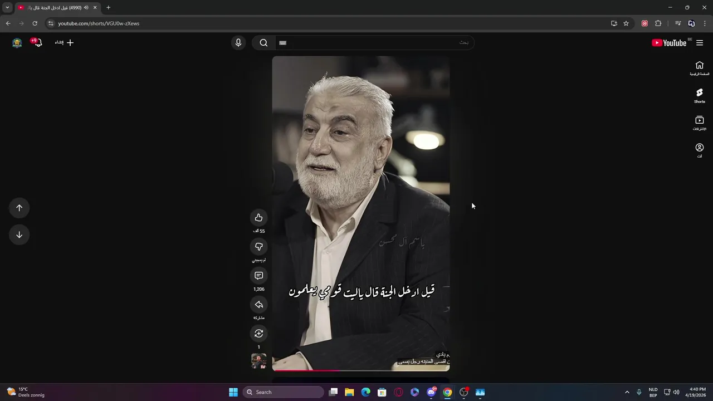Reload the current page
This screenshot has width=713, height=401.
pyautogui.click(x=35, y=23)
